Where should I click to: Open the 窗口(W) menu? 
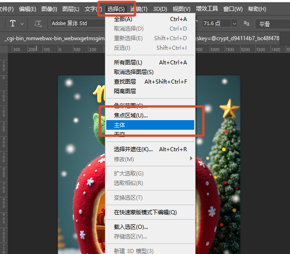[233, 9]
